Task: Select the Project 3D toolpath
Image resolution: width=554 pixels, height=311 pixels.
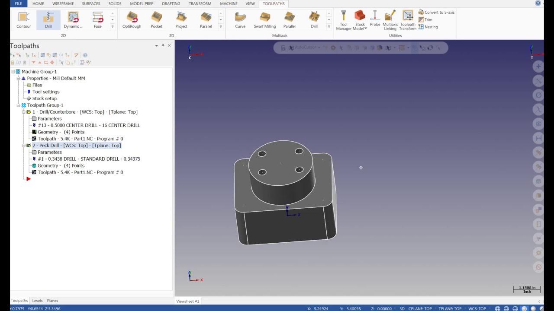Action: pyautogui.click(x=181, y=20)
